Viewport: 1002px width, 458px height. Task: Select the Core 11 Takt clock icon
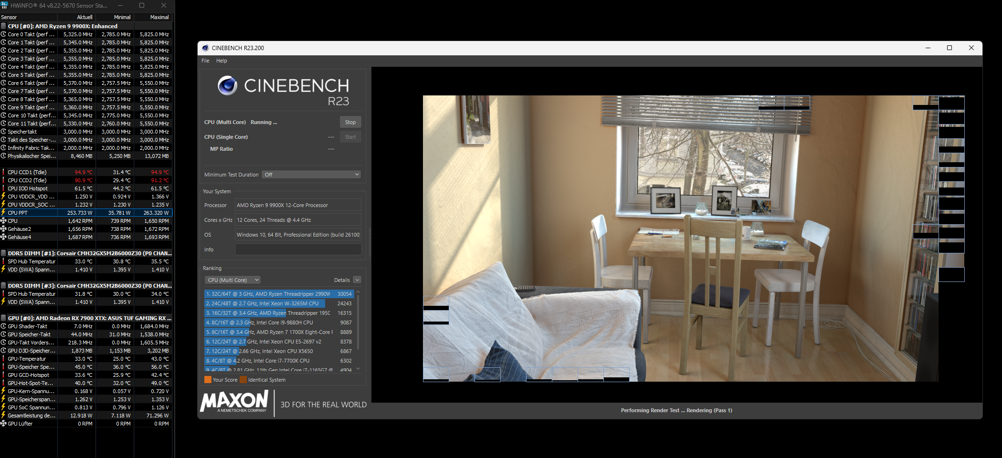pyautogui.click(x=3, y=124)
